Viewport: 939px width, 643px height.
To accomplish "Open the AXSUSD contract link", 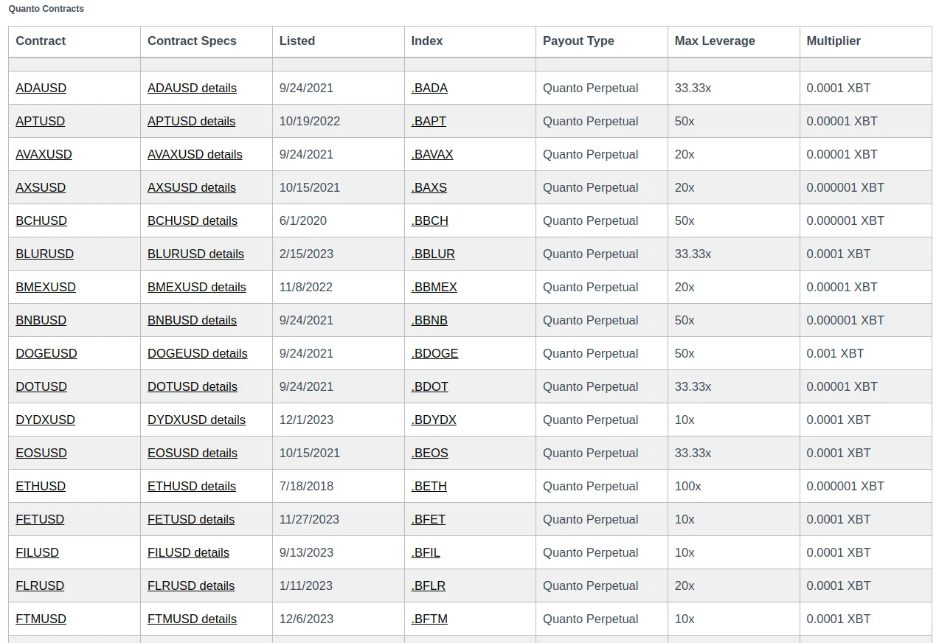I will [x=41, y=187].
